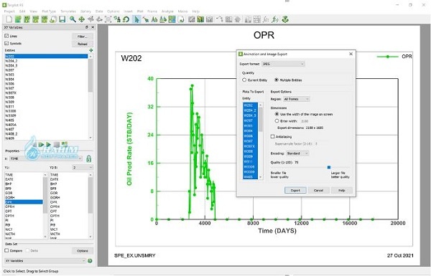
Task: Click the curved-line icon in the toolbar
Action: click(219, 19)
